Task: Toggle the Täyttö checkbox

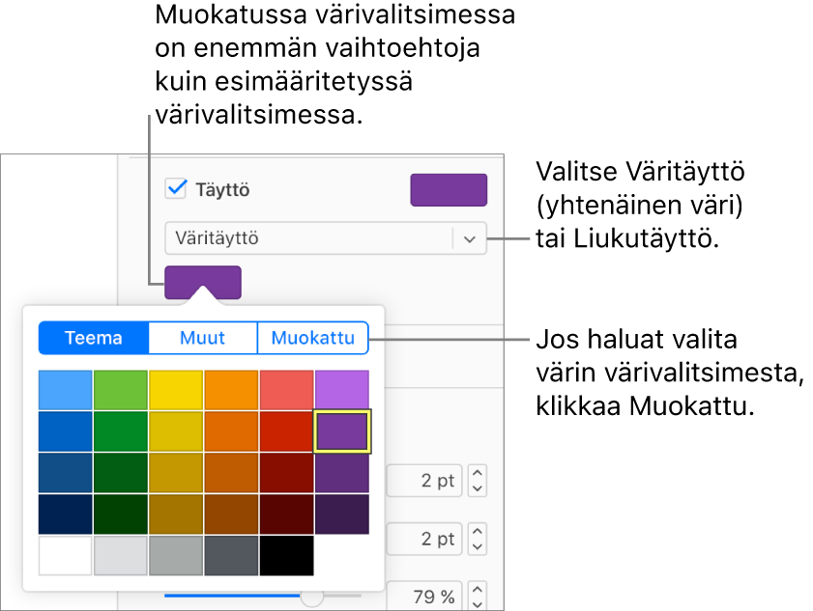Action: click(176, 189)
